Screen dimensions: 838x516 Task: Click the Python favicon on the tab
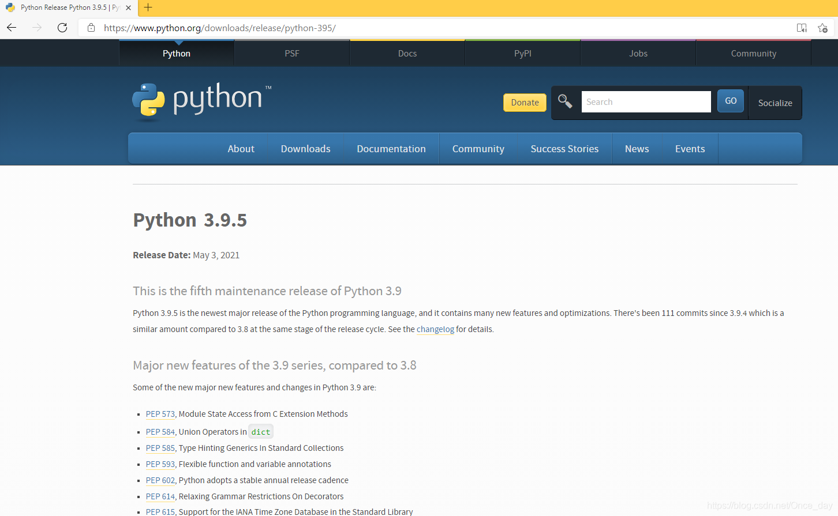[x=10, y=7]
